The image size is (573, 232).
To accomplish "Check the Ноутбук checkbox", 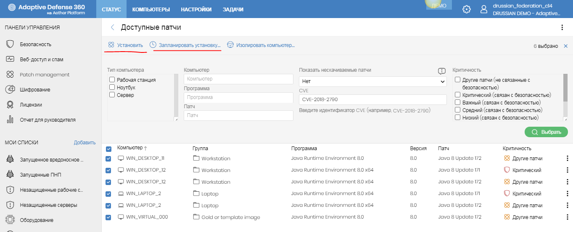I will click(x=112, y=87).
